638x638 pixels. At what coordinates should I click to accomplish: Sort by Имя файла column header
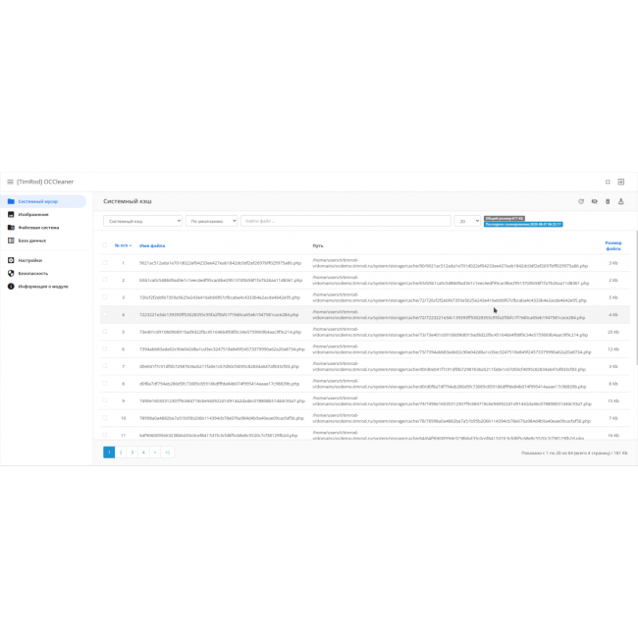pos(152,245)
